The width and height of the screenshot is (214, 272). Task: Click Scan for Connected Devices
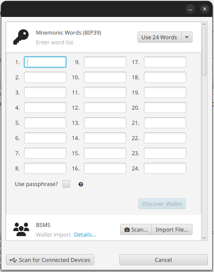50,260
